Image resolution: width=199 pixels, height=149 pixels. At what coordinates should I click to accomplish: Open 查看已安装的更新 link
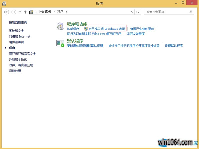point(142,29)
